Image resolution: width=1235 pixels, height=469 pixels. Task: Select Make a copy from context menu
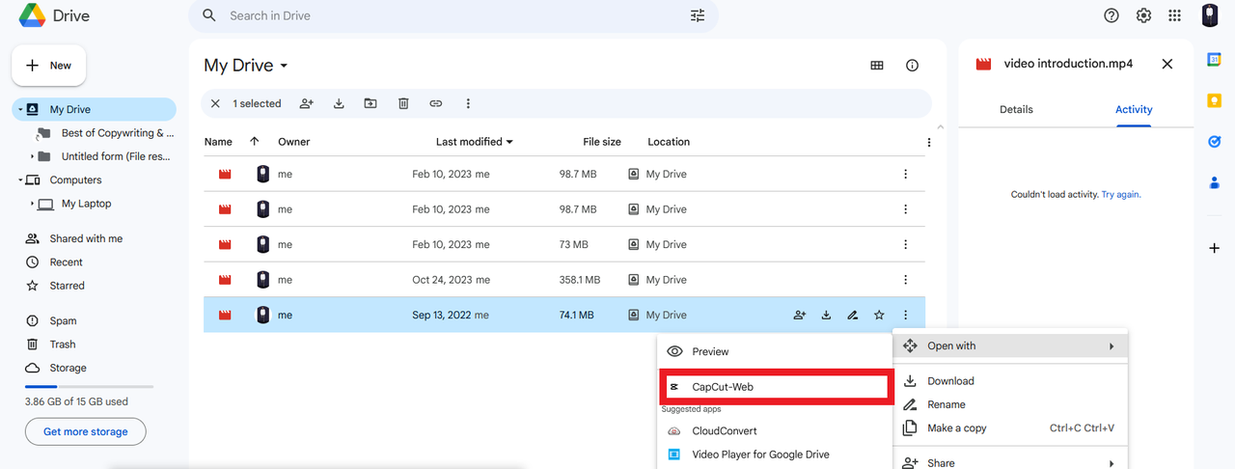point(1011,428)
